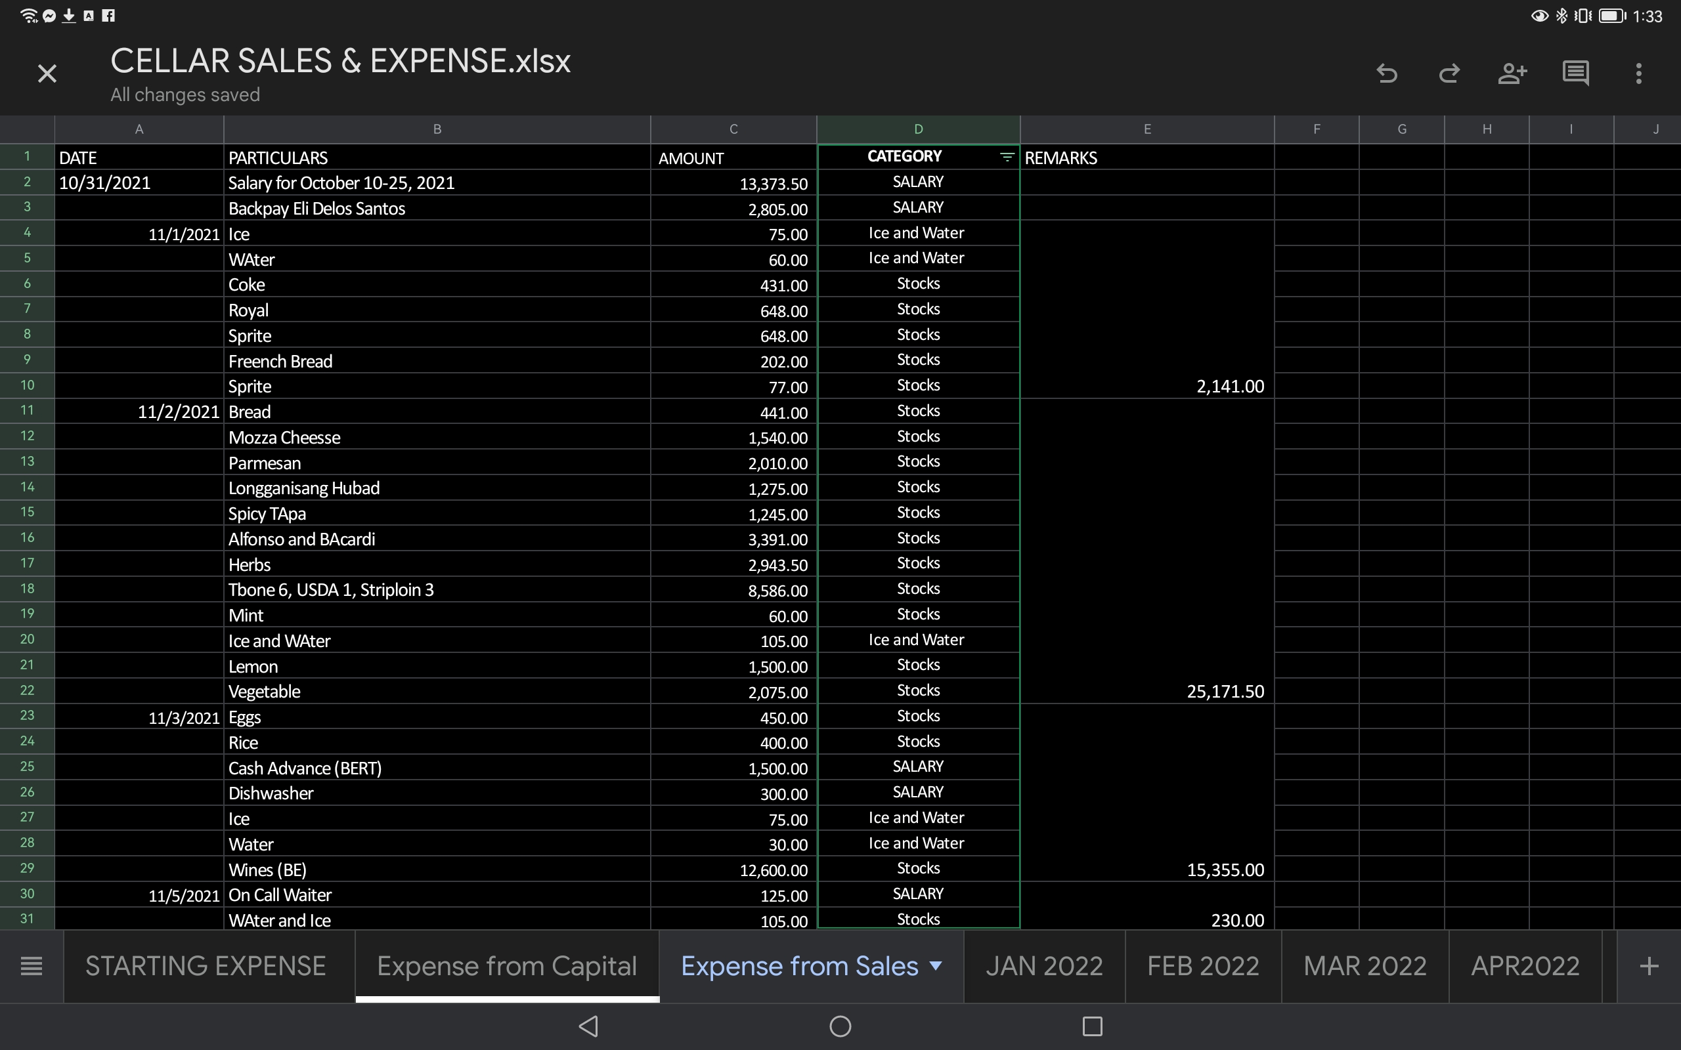Select the 25,171.50 remarks cell
Screen dimensions: 1681x1050
1146,691
